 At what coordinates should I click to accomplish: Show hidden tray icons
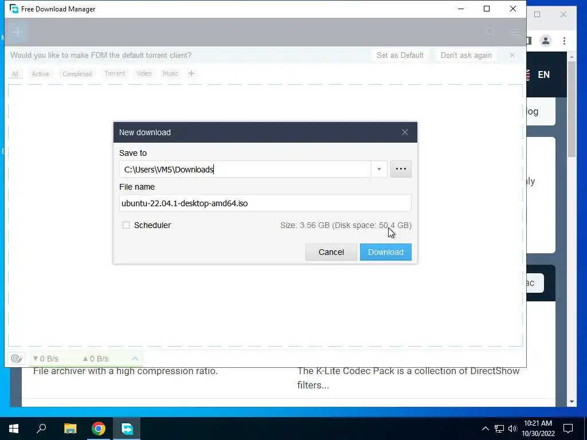(485, 429)
